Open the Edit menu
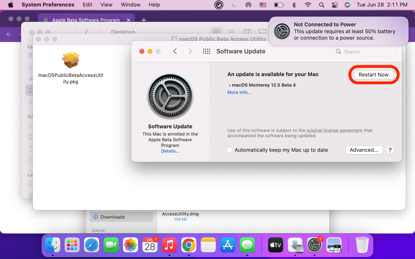This screenshot has height=259, width=415. [87, 5]
